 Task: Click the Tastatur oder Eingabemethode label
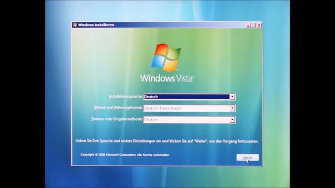(117, 119)
